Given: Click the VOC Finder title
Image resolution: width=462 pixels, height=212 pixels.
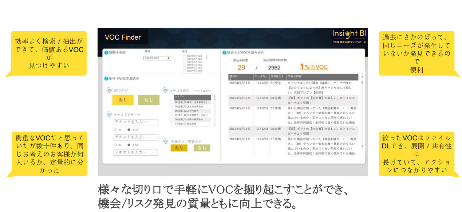Looking at the screenshot, I should [x=123, y=37].
